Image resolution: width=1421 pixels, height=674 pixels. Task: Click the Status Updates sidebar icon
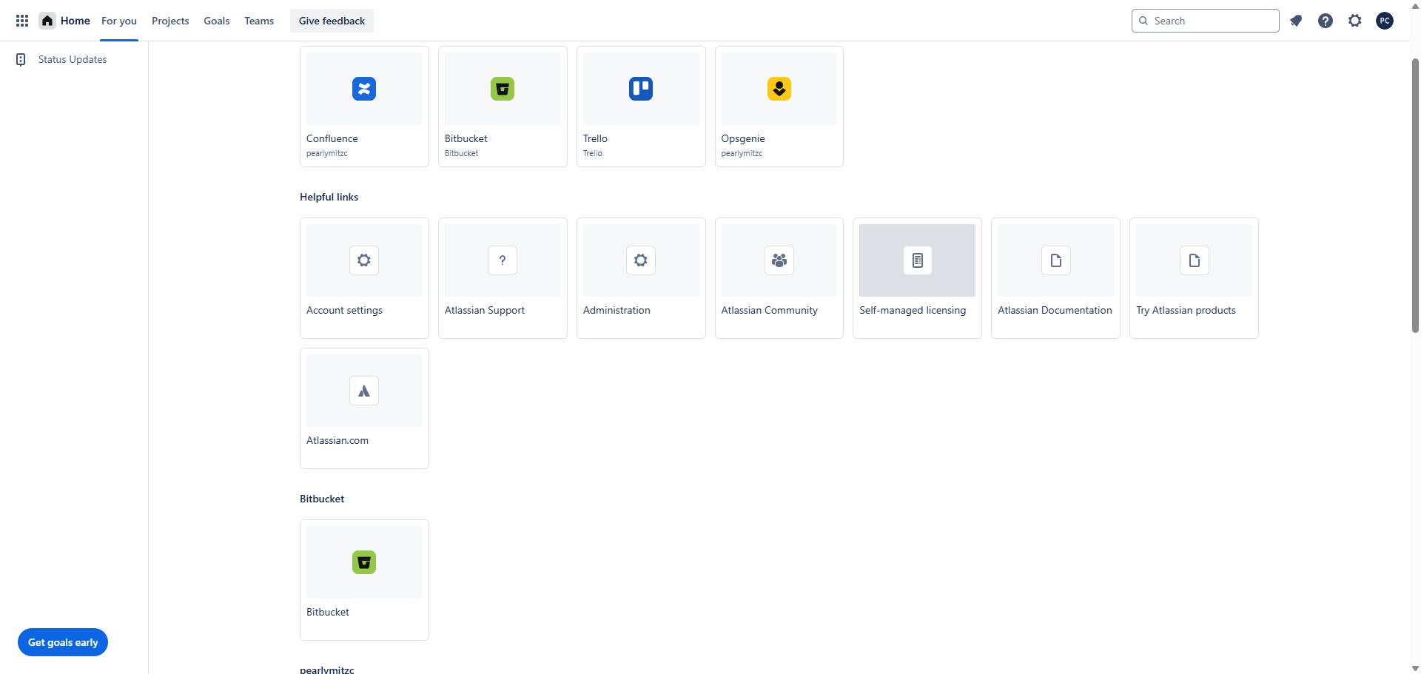(21, 59)
